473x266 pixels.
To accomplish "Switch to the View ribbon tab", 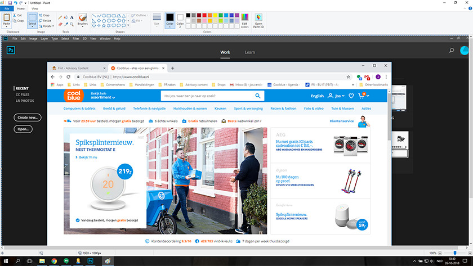I will click(x=35, y=9).
